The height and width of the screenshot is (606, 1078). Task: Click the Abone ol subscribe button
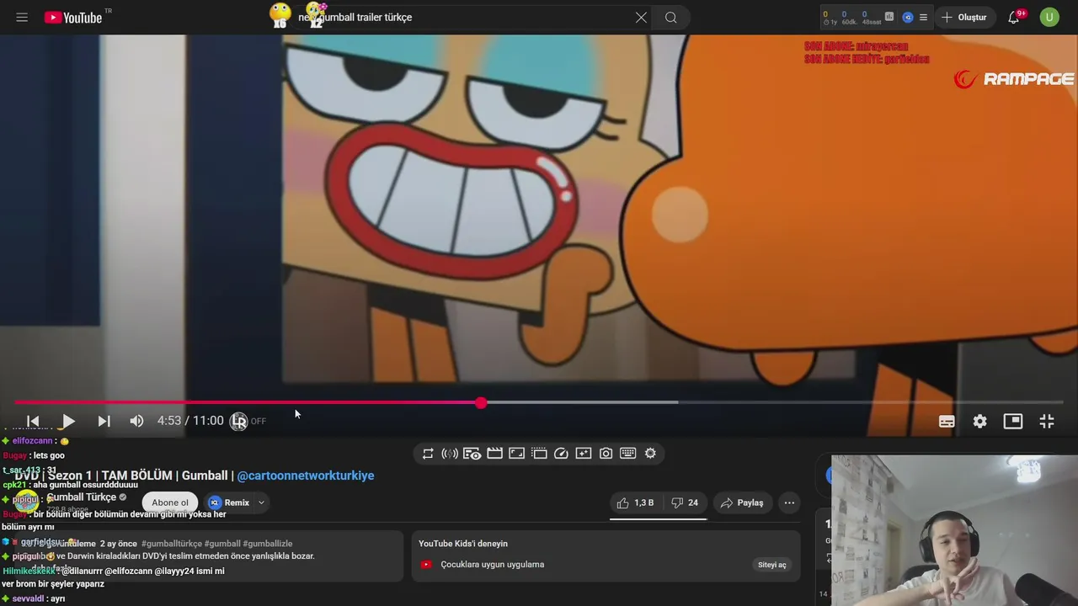point(170,502)
